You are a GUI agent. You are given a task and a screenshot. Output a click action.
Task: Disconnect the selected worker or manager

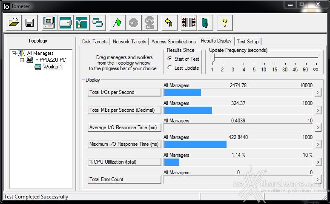coord(189,23)
